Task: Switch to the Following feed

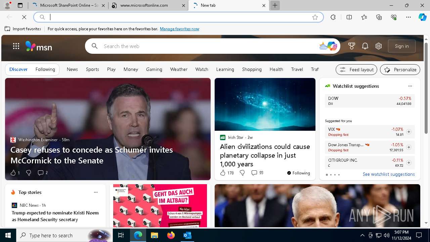Action: point(45,69)
